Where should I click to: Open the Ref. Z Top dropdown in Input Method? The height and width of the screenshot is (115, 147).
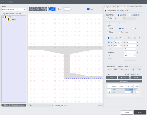118,46
